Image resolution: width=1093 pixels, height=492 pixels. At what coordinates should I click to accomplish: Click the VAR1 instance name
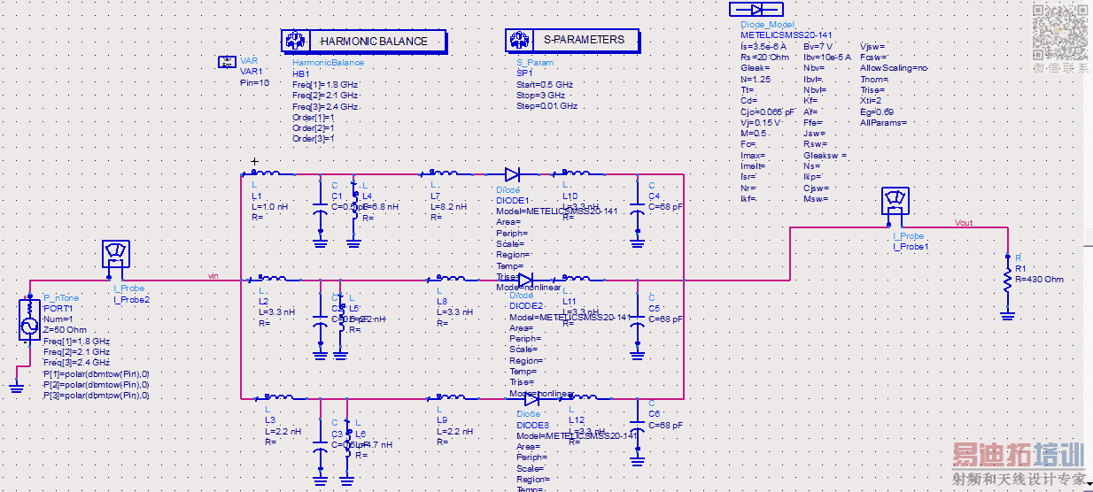pyautogui.click(x=251, y=71)
